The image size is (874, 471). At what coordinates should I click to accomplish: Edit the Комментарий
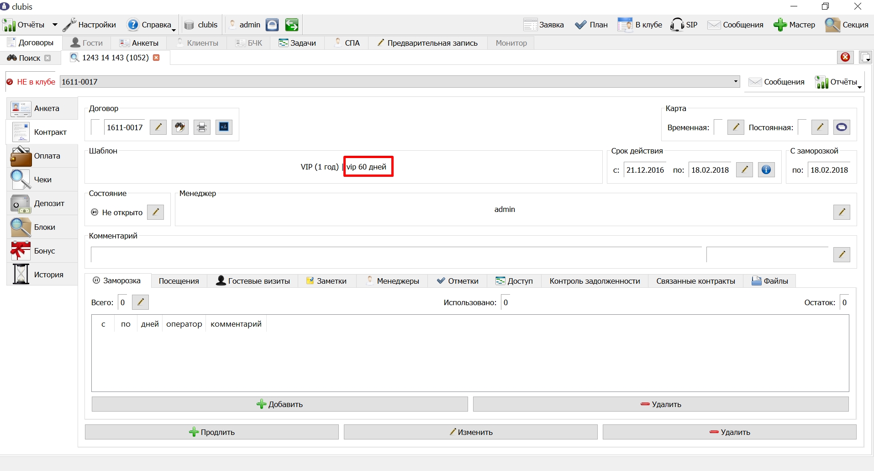pos(842,254)
